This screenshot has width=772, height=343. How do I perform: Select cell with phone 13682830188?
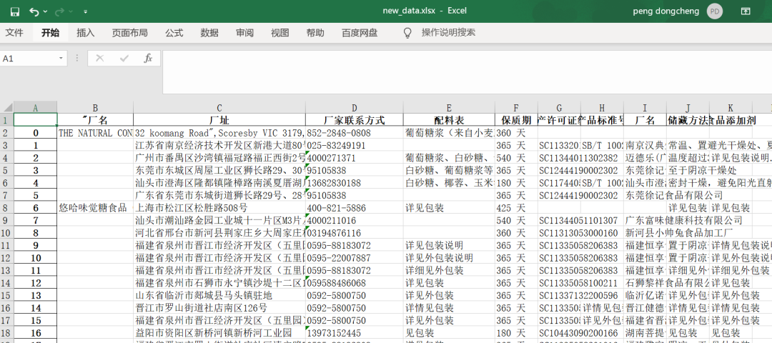click(x=354, y=182)
